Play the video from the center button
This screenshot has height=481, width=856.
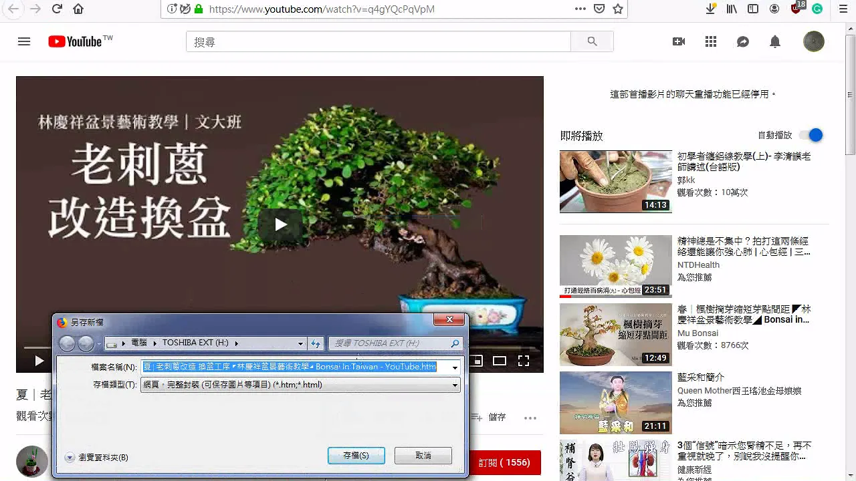click(x=280, y=224)
